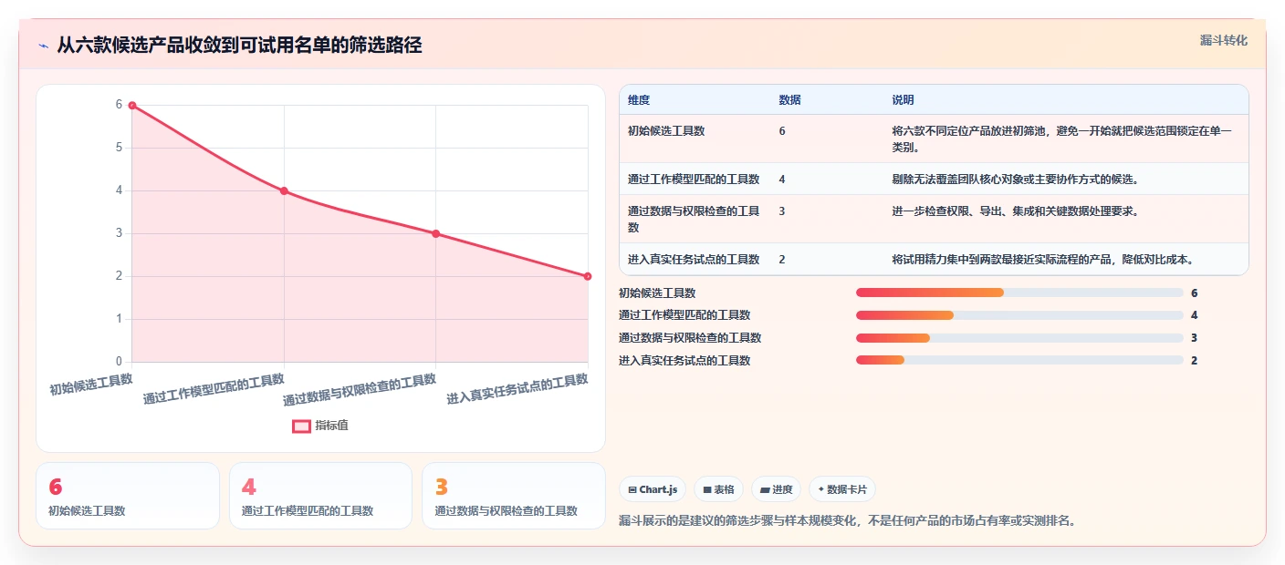
Task: Click the x-axis label 进入真实任务试点的工具数
Action: tap(517, 389)
